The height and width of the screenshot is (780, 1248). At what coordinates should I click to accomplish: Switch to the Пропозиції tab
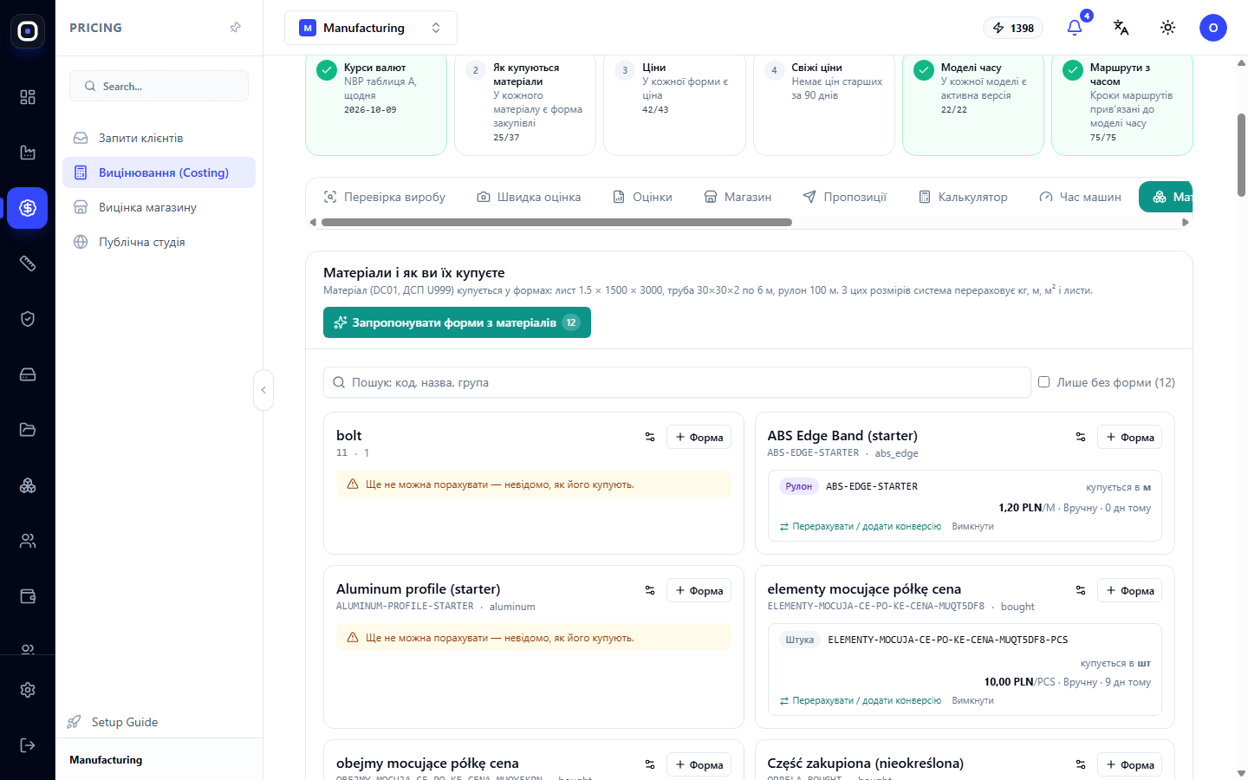coord(845,197)
